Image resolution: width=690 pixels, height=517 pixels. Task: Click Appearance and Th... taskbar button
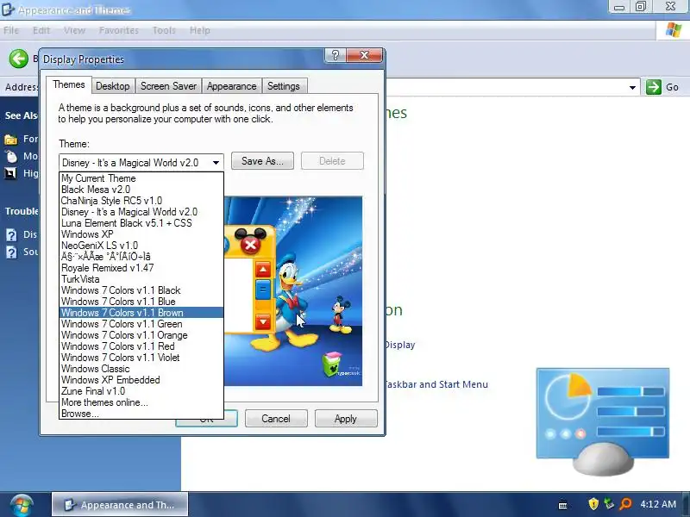pyautogui.click(x=120, y=505)
